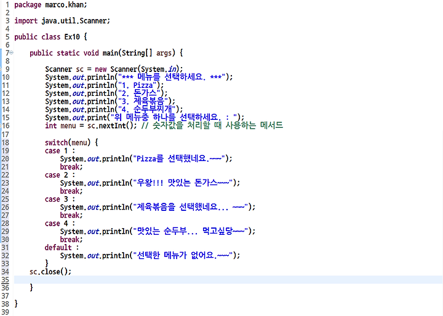Click the default label of the switch
This screenshot has height=316, width=443.
pos(62,248)
